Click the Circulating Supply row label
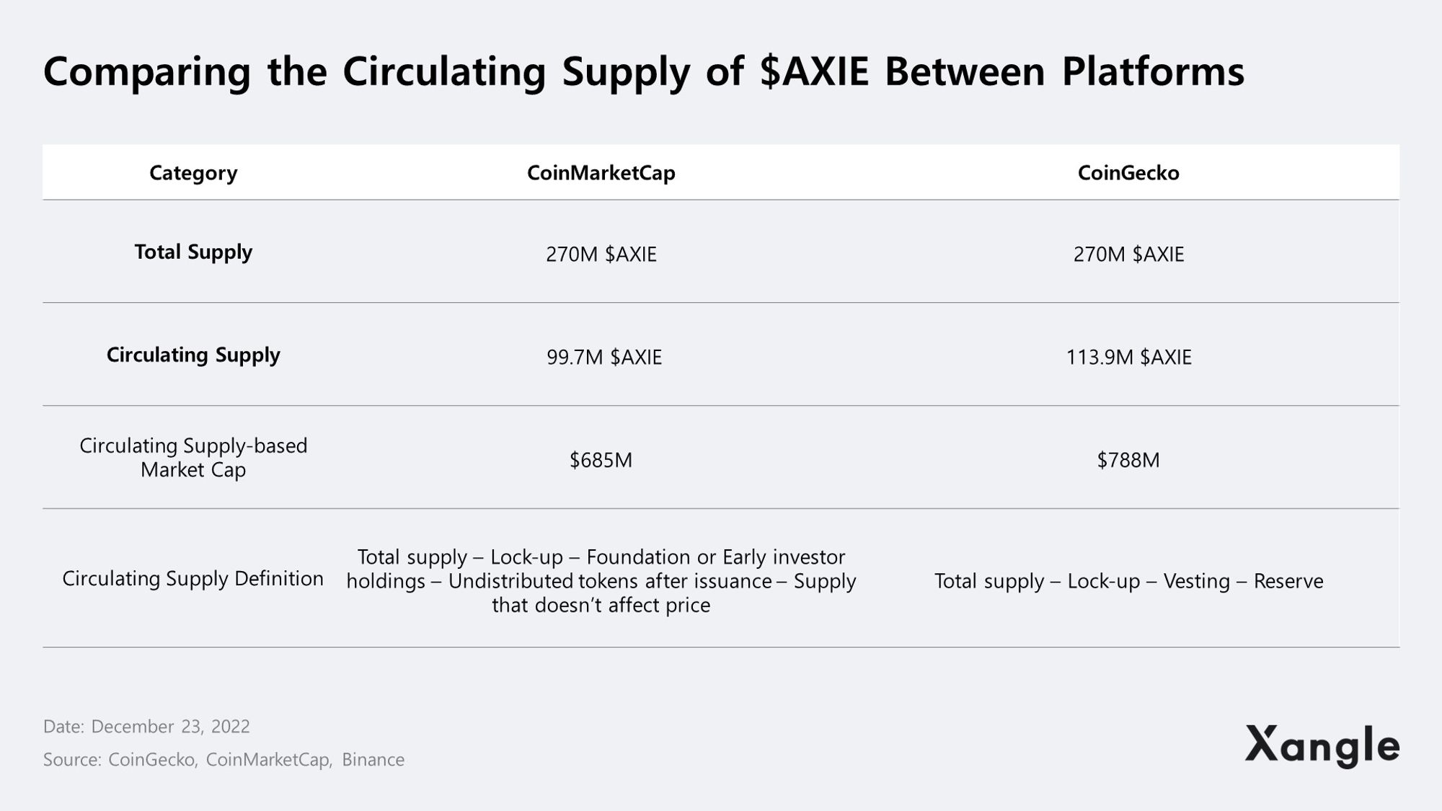1442x811 pixels. [x=193, y=355]
